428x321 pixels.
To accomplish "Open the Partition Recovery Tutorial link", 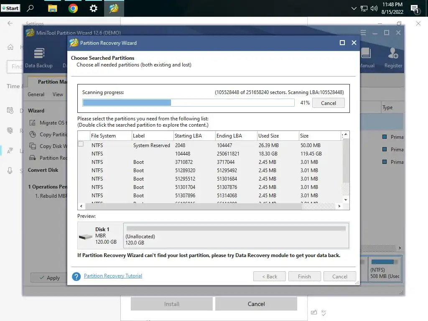I will pos(113,276).
